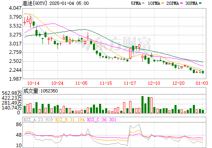
Task: Click the price axis value 3.532
Action: [15, 26]
